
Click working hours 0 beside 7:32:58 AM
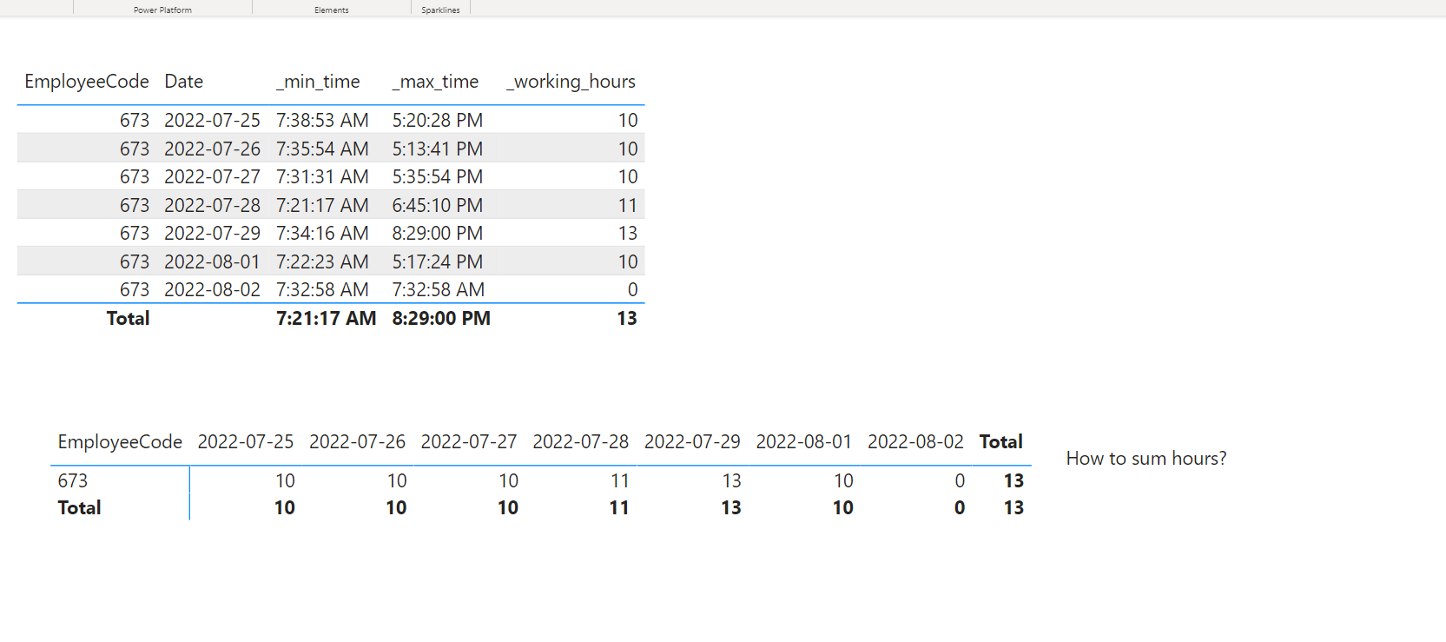point(632,289)
